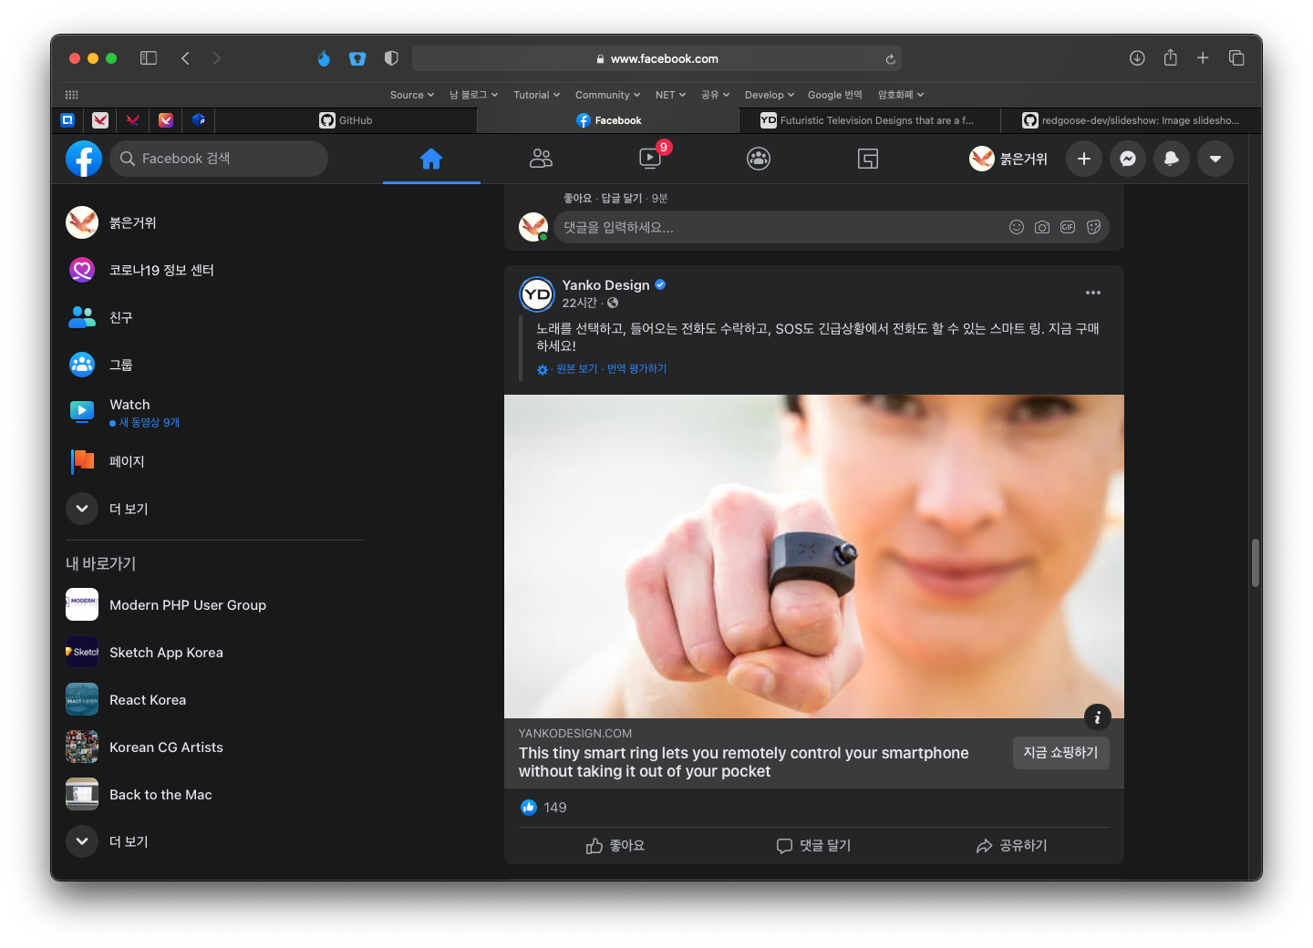Open 그룹 in the sidebar

point(215,365)
